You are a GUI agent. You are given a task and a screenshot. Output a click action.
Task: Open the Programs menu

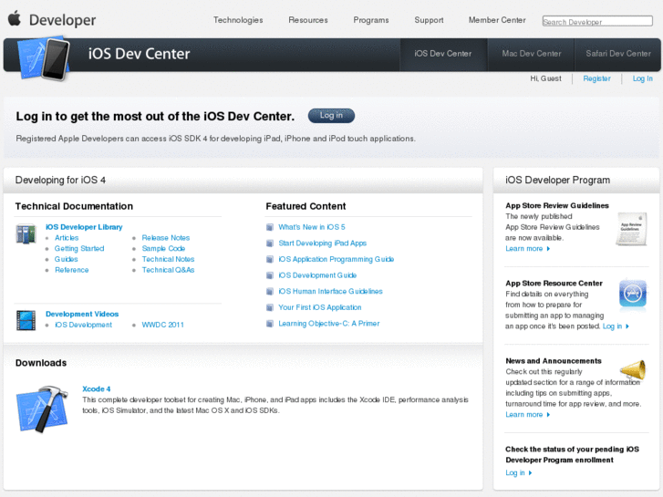pos(371,20)
